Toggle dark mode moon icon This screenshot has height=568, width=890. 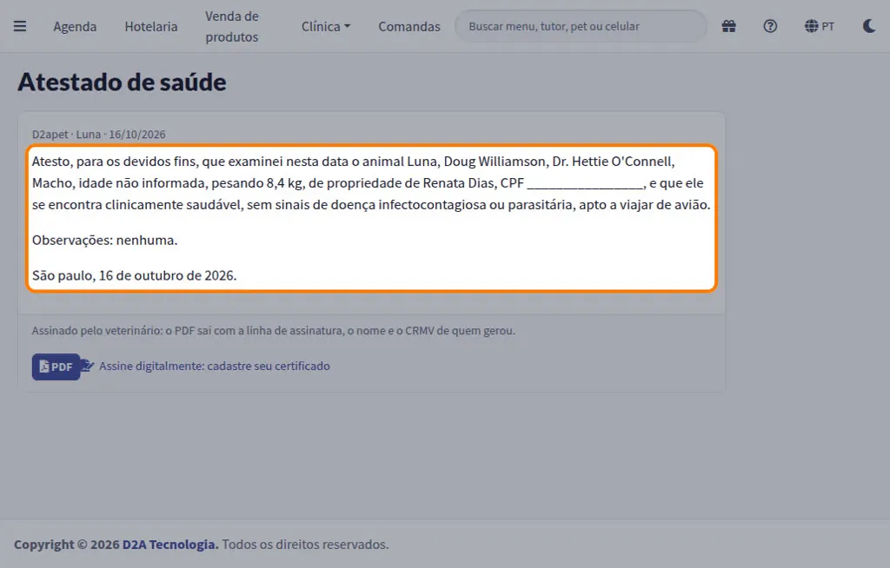click(x=869, y=26)
